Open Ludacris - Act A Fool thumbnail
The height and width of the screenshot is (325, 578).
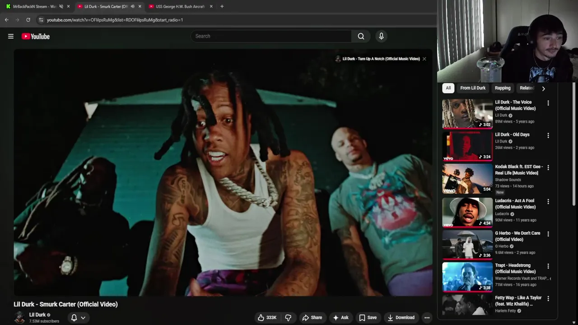467,212
